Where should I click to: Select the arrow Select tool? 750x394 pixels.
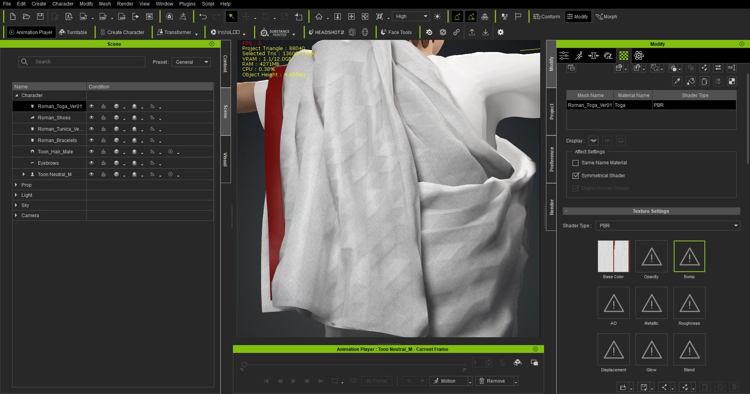coord(231,16)
